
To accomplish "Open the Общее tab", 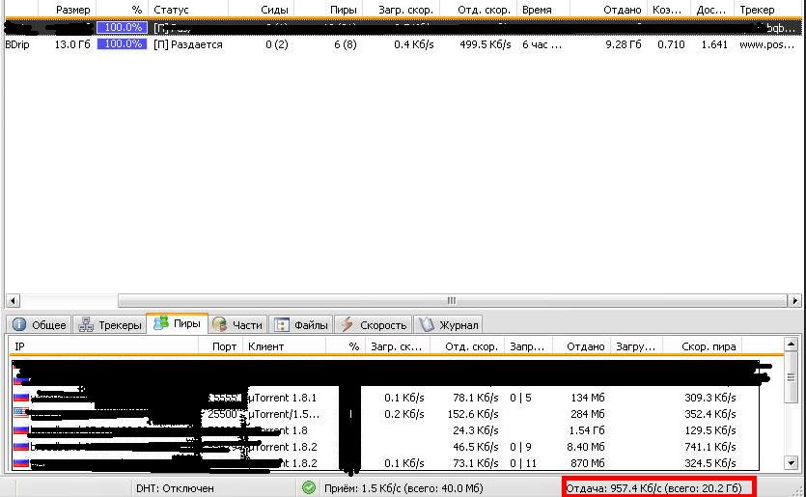I will coord(40,325).
